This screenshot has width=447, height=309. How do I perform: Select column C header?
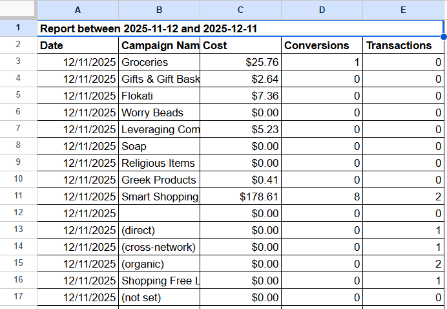point(240,10)
